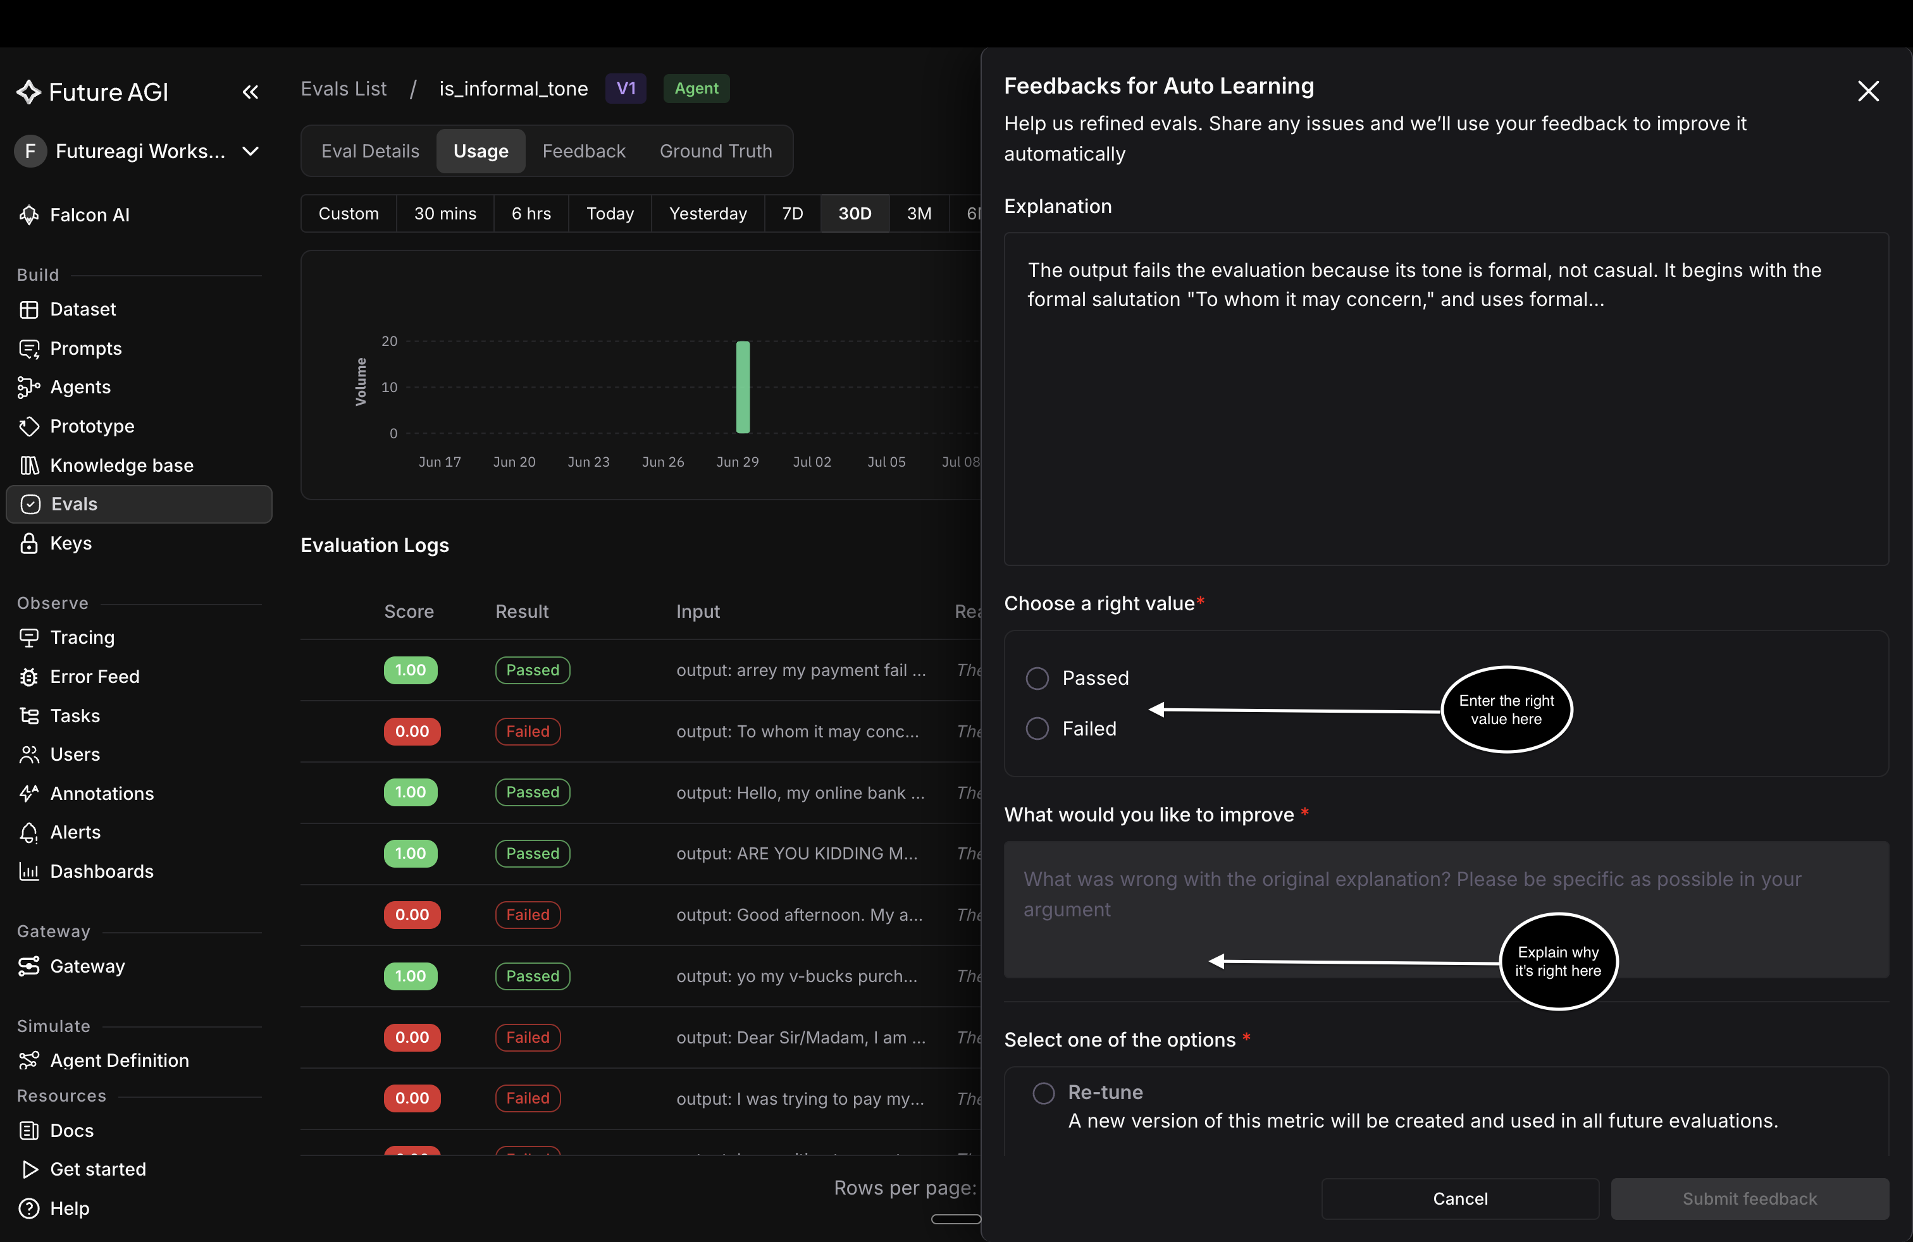The image size is (1913, 1242).
Task: Open log row 'output: arrey my payment fail ...'
Action: click(641, 670)
